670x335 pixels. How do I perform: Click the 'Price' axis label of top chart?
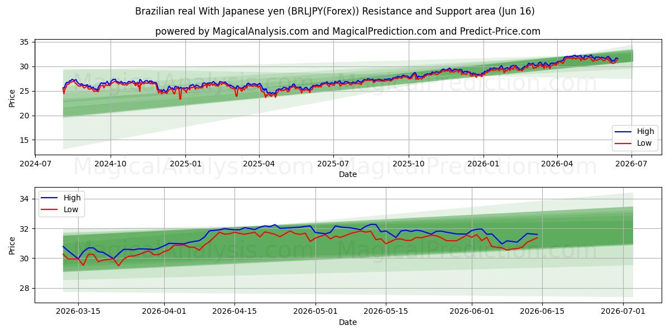pos(12,97)
